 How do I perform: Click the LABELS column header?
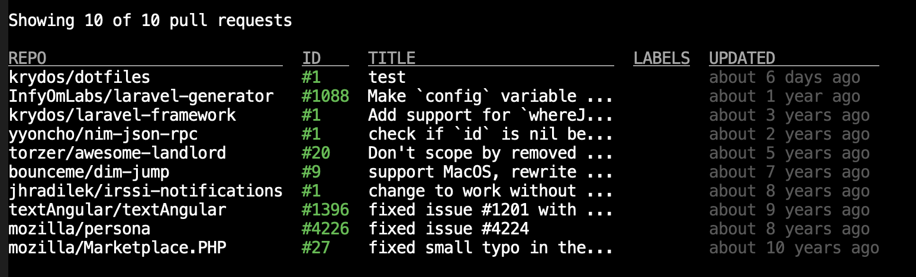point(661,58)
